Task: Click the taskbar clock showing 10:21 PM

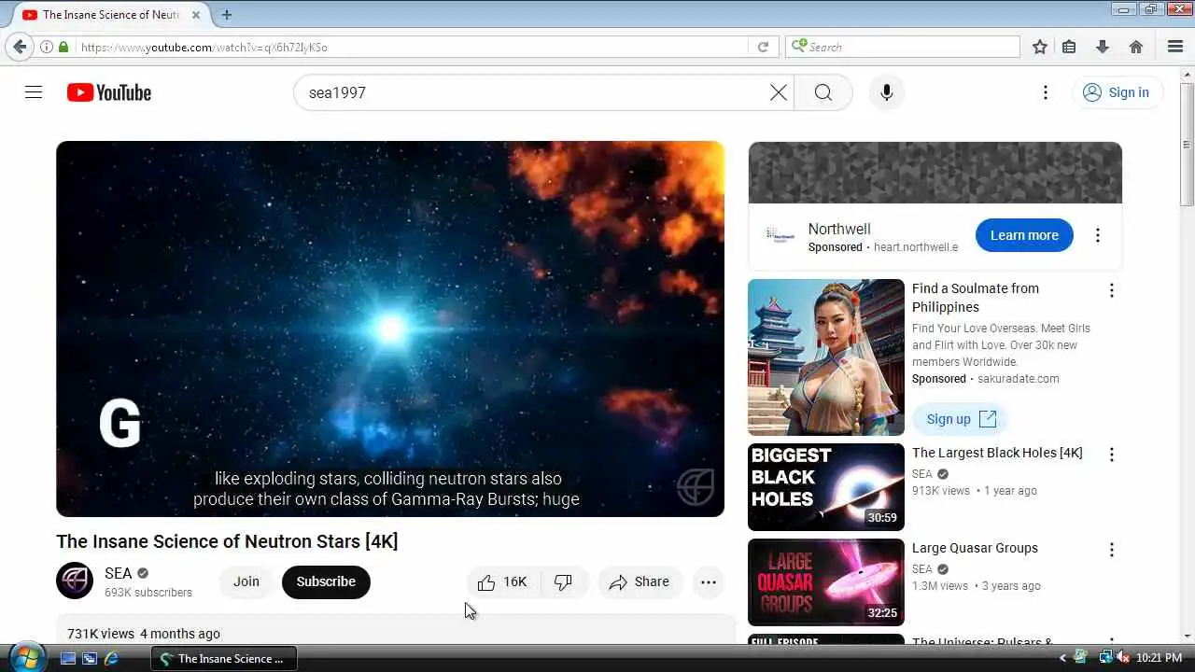Action: click(1160, 658)
